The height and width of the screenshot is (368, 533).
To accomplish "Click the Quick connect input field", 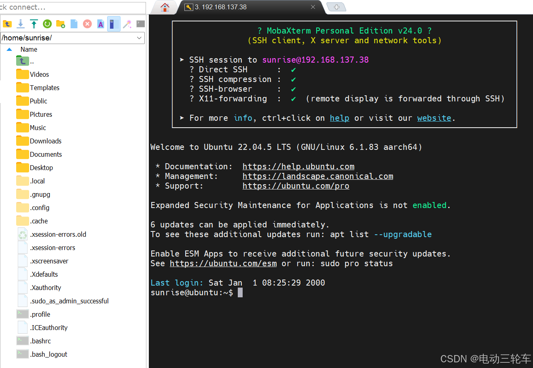I will click(x=73, y=7).
